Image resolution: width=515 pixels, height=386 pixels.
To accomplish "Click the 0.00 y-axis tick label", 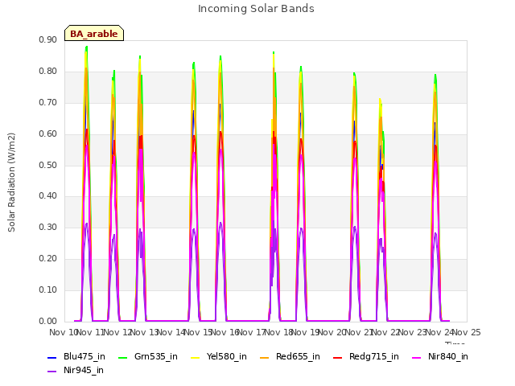I will (x=48, y=322).
